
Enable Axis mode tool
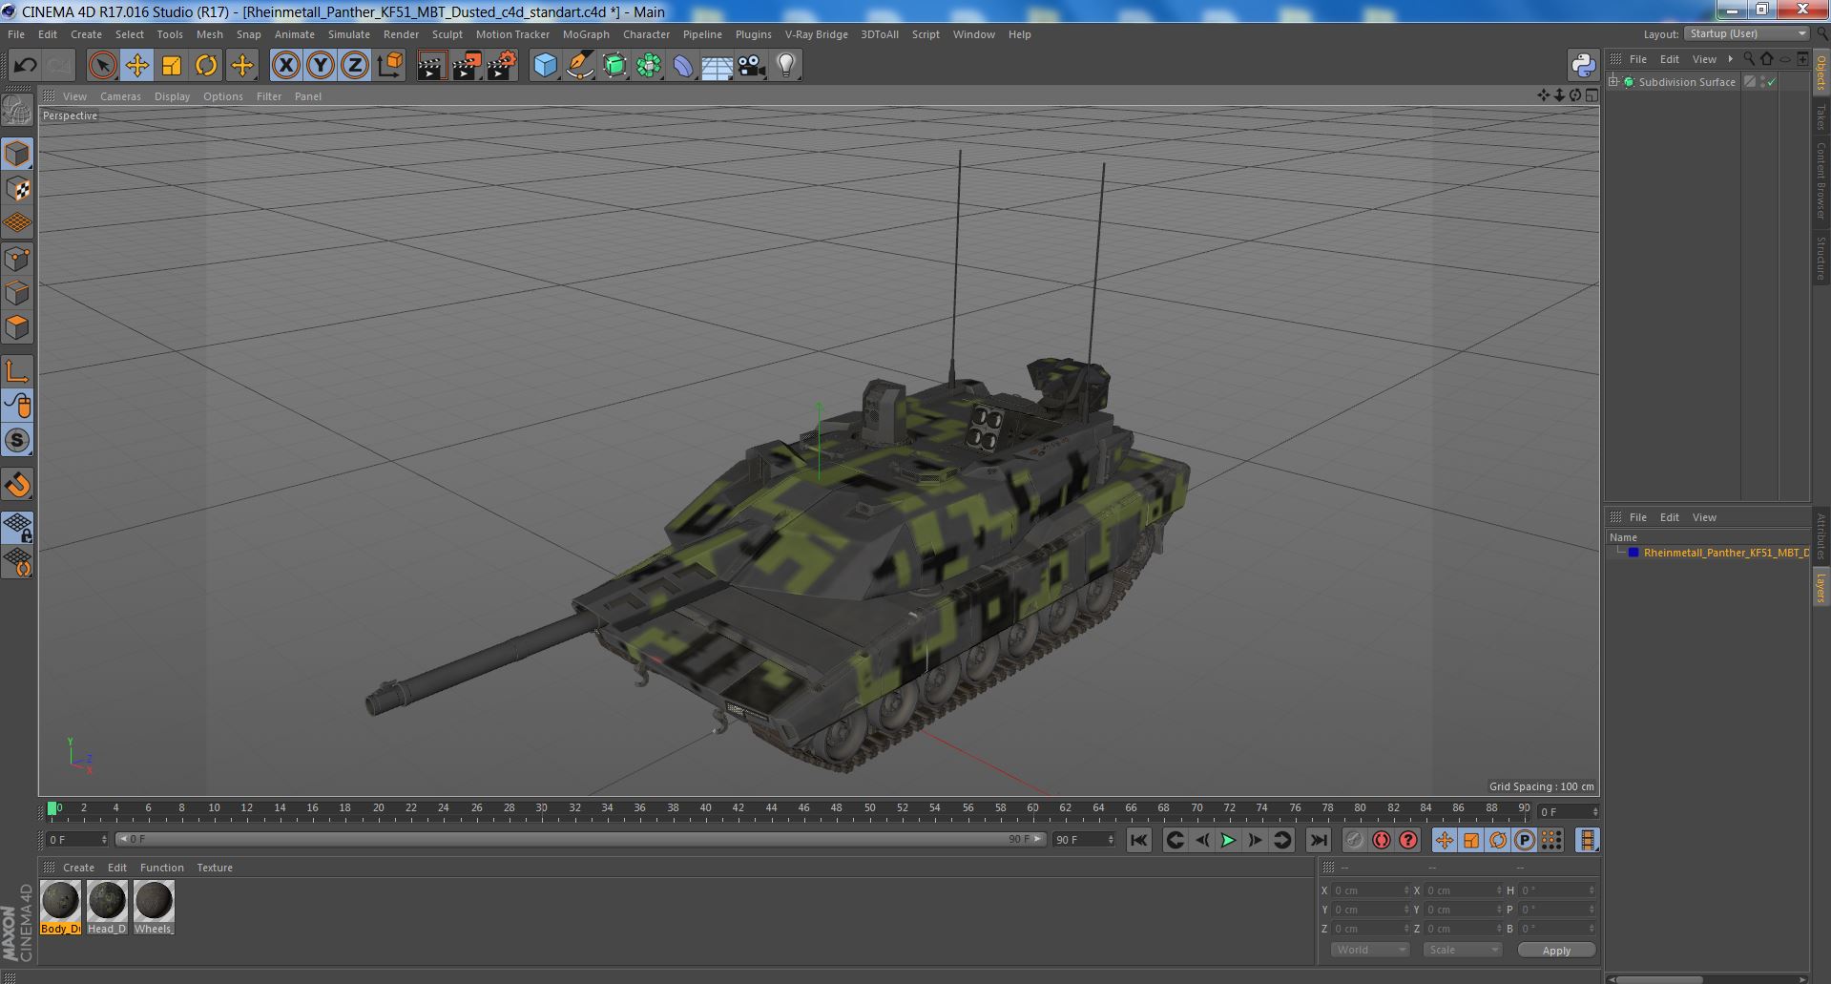[17, 371]
